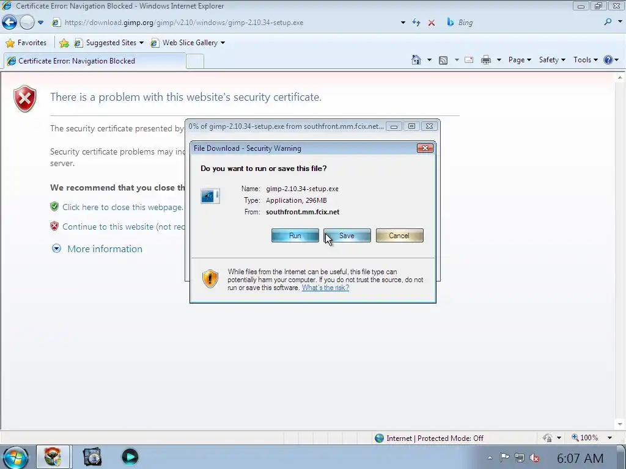The width and height of the screenshot is (626, 469).
Task: Select the Certificate Error: Navigation Blocked tab
Action: coord(95,61)
